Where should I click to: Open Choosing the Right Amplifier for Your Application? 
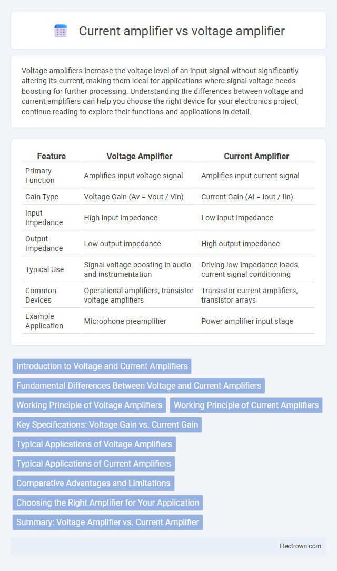pos(107,502)
